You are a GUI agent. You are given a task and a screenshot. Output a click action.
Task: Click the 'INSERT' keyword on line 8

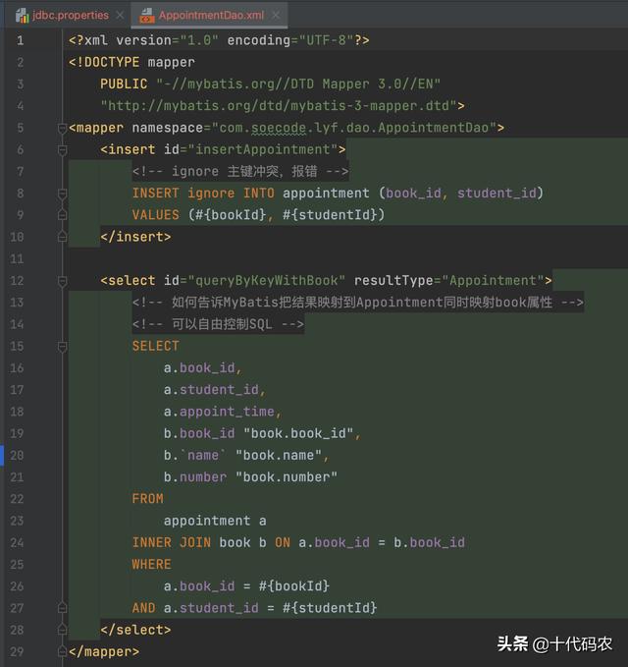point(155,194)
